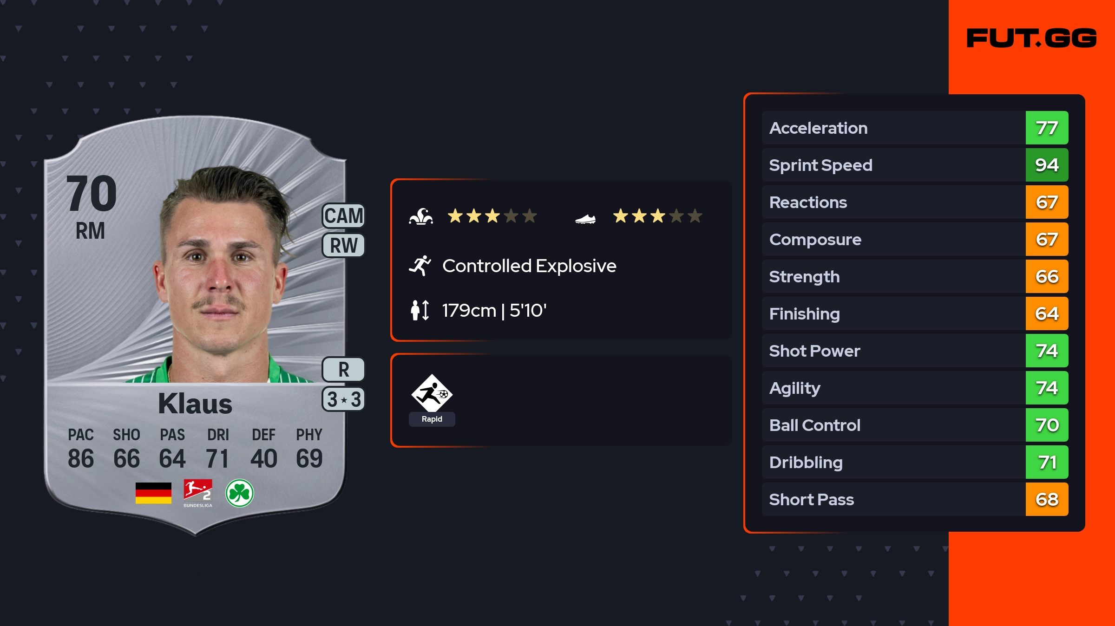Click the Rapid playstyle label
The image size is (1115, 626).
tap(432, 419)
